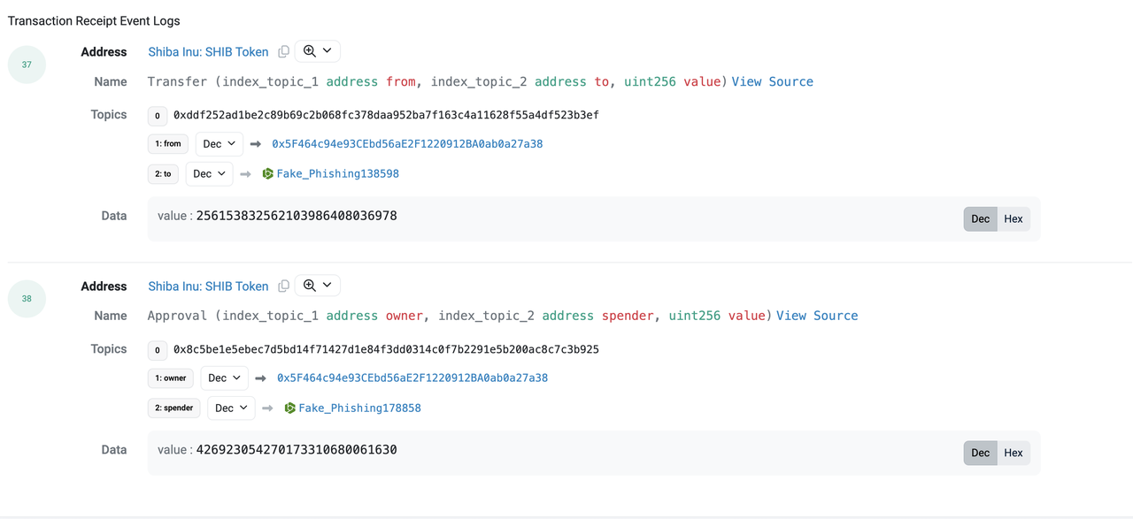Open owner address 0x5F464c94 link in log 38
The width and height of the screenshot is (1133, 519).
412,378
